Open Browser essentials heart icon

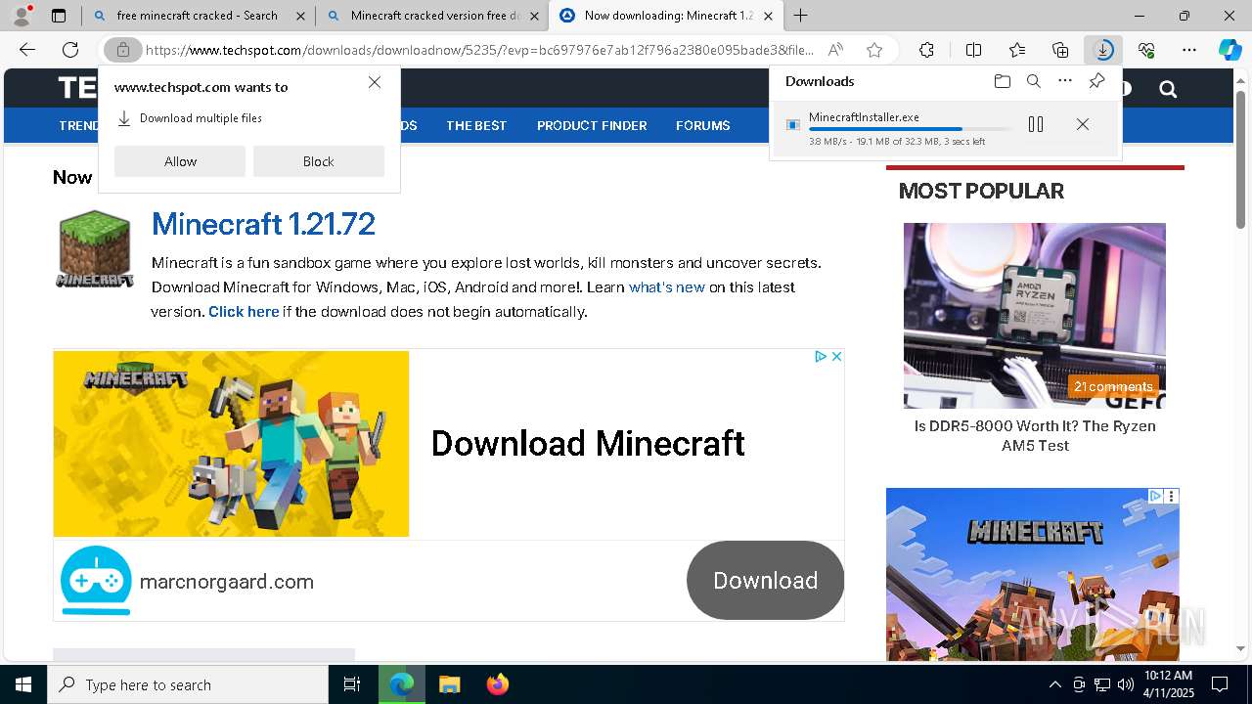pos(1146,50)
